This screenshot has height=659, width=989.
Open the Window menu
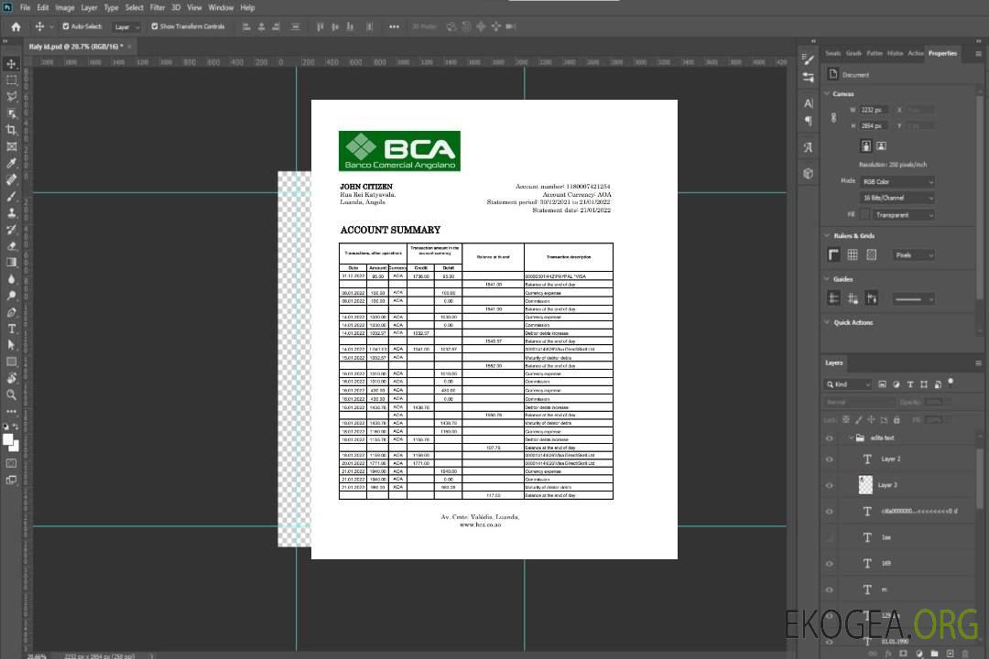tap(221, 7)
